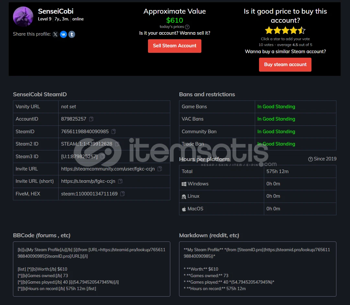Copy the Steam2 ID value
This screenshot has width=350, height=305.
coord(117,144)
